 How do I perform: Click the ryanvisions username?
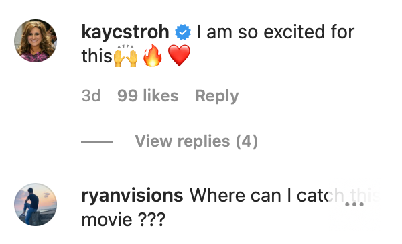132,196
